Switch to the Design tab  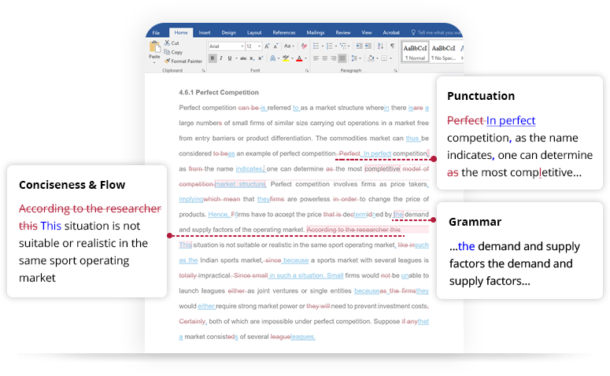(x=229, y=33)
